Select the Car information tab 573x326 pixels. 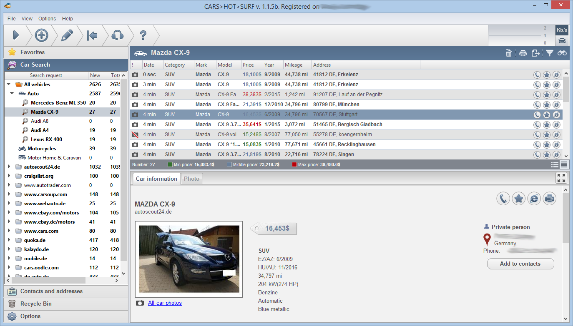[x=156, y=179]
